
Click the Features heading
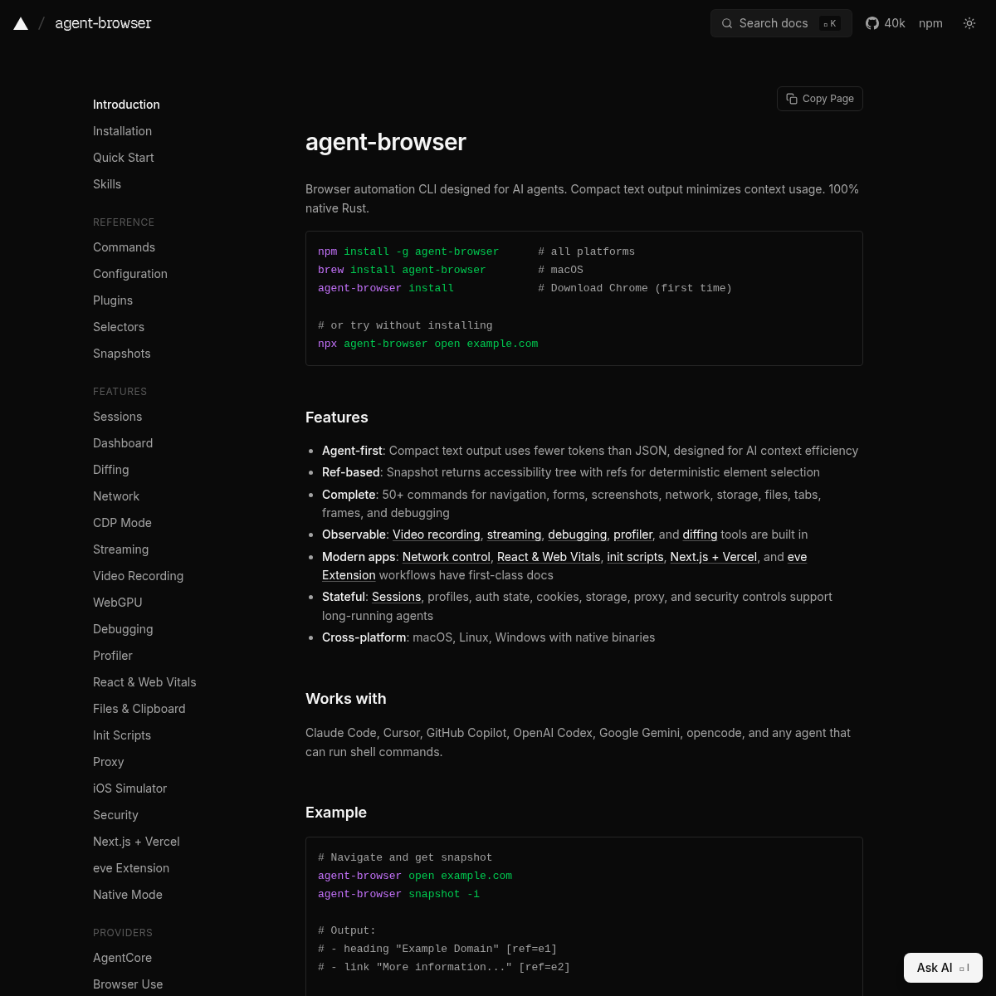337,417
